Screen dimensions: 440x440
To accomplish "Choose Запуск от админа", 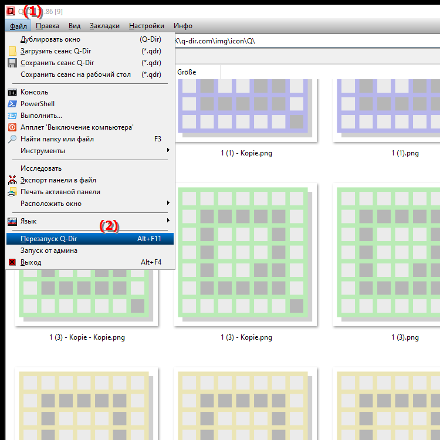I will coord(90,251).
